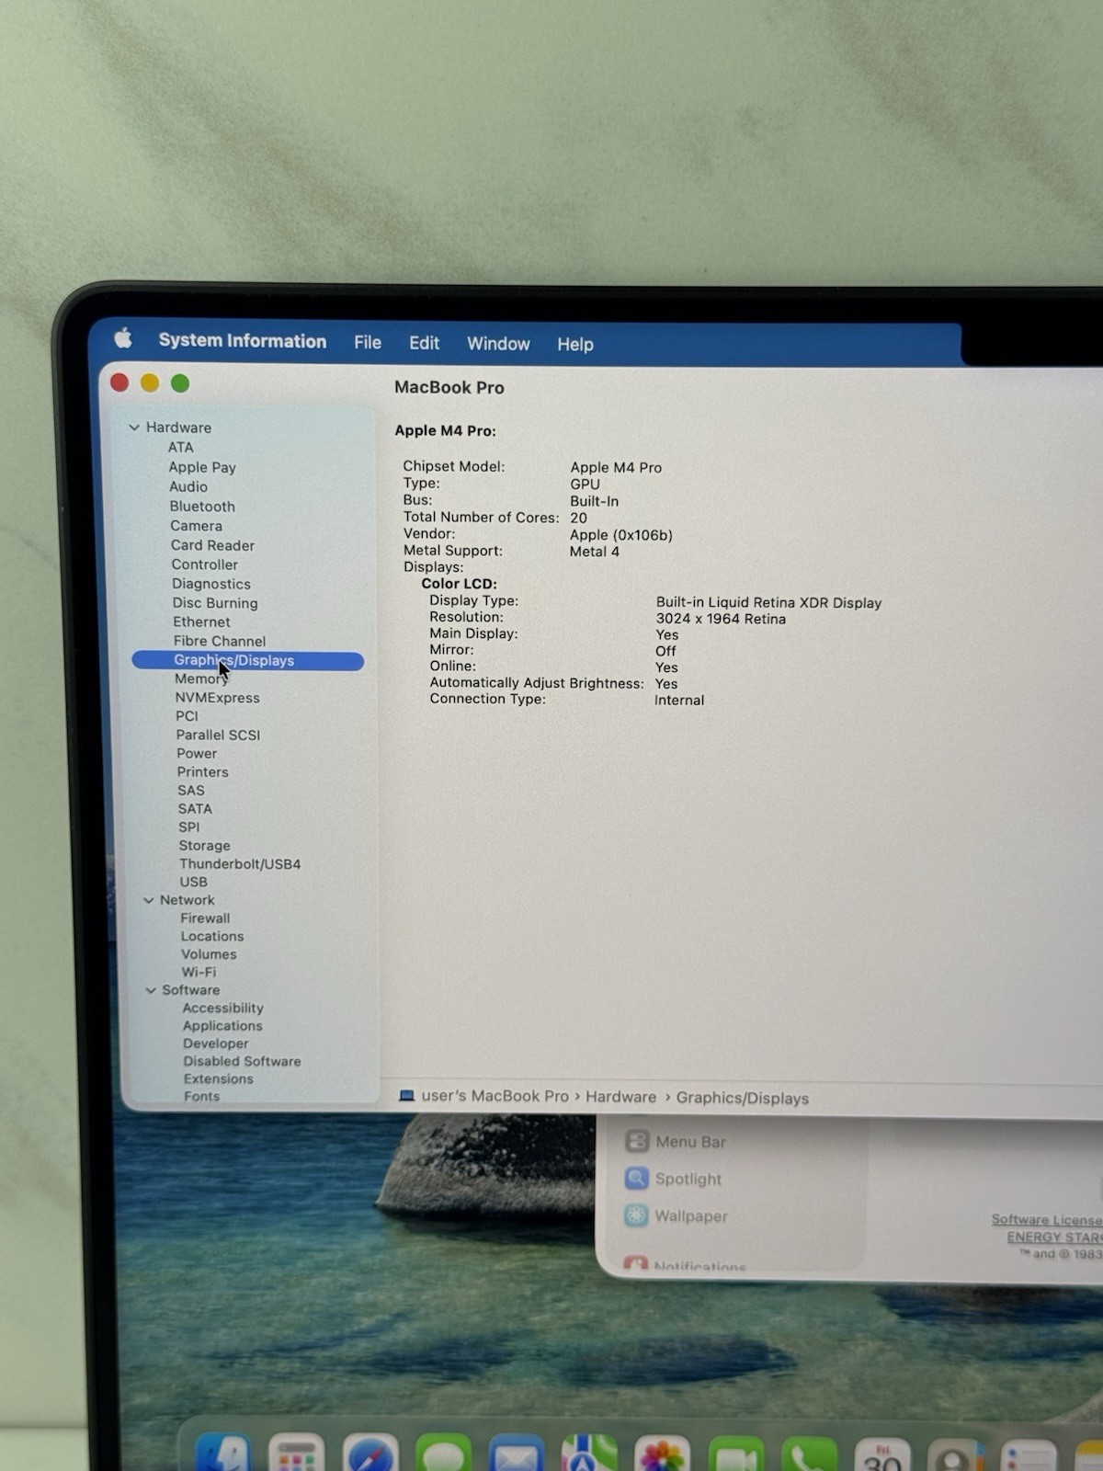Click the Menu Bar icon in System Settings
The height and width of the screenshot is (1471, 1103).
[x=637, y=1141]
